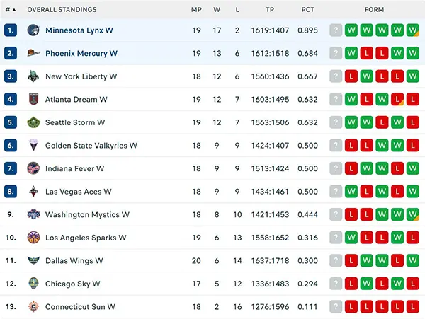Click Chicago Sky PCT value 0.294
Screen dimensions: 425x319
(307, 284)
